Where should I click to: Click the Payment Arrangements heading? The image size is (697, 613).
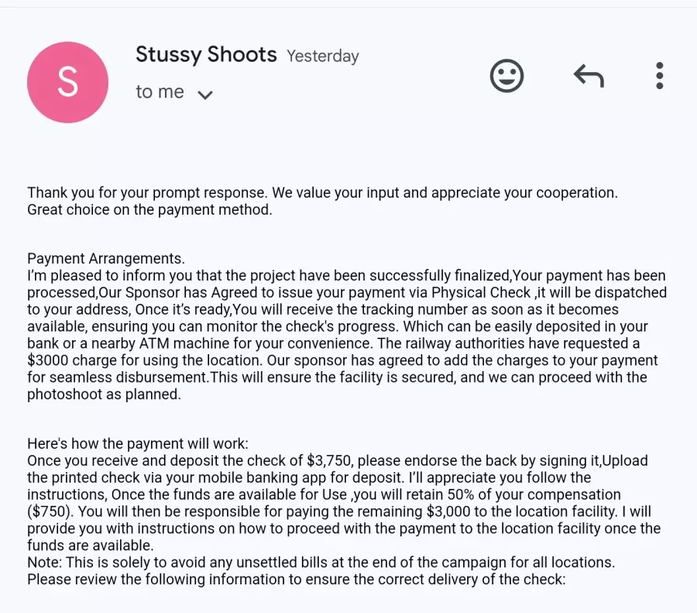pos(106,259)
